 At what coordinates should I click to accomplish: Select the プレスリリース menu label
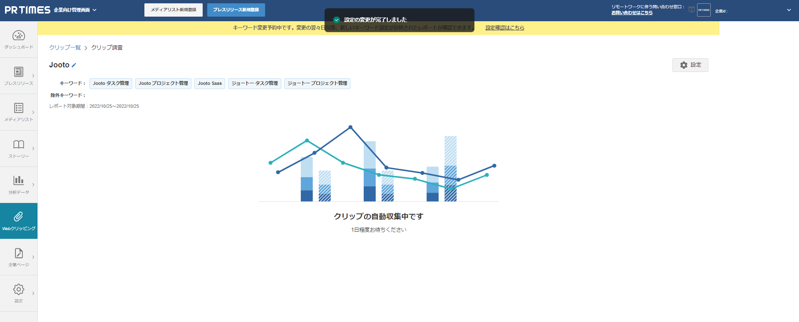point(19,83)
